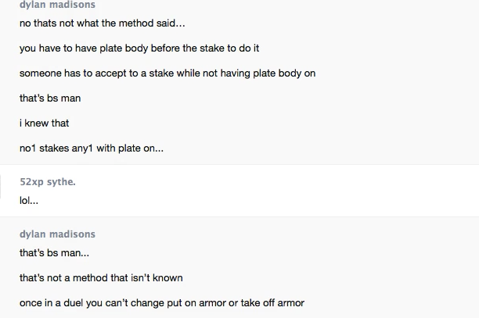This screenshot has width=479, height=318.
Task: Select the "i knew that" message
Action: click(x=45, y=123)
